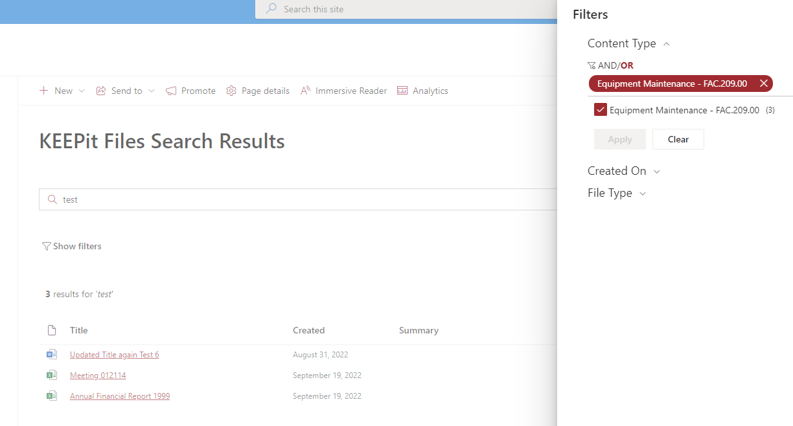This screenshot has height=426, width=793.
Task: Open the New dropdown menu
Action: pyautogui.click(x=82, y=91)
